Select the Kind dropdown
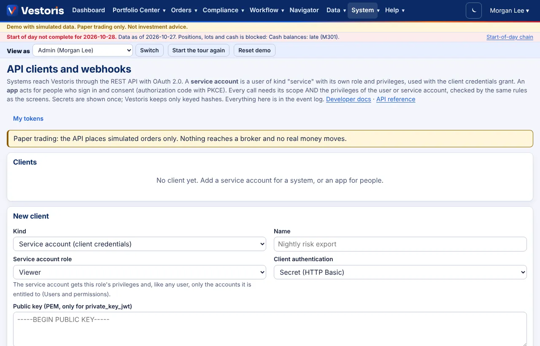The height and width of the screenshot is (346, 540). 140,244
